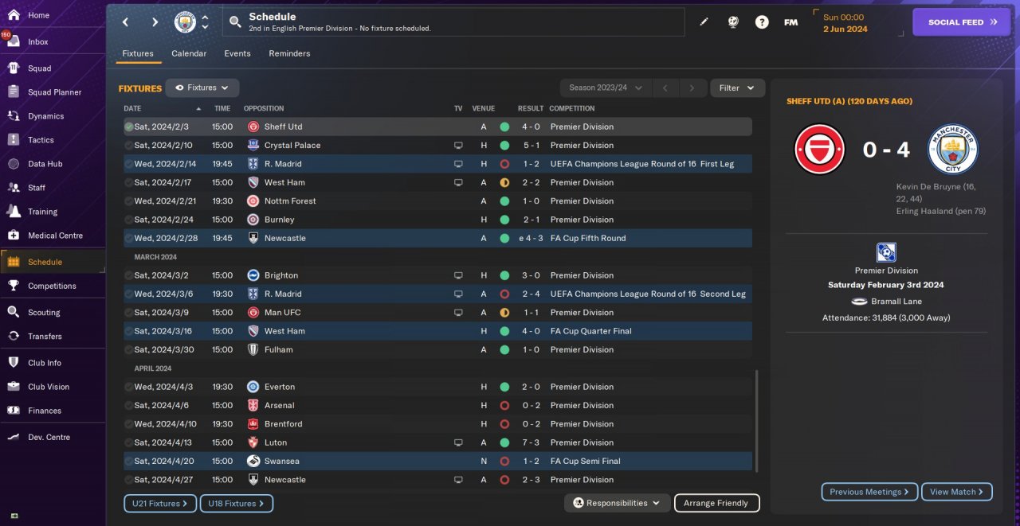
Task: Select the Swansea FA Cup Semi Final row
Action: pyautogui.click(x=437, y=461)
